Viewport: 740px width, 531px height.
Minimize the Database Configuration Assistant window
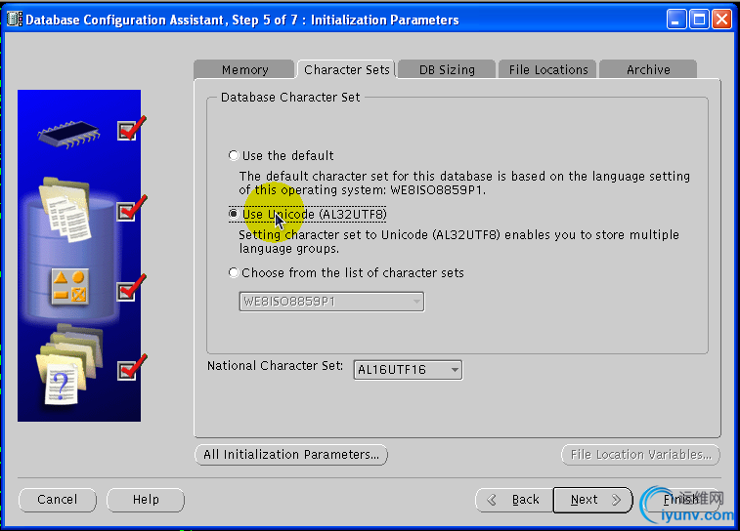pyautogui.click(x=675, y=20)
